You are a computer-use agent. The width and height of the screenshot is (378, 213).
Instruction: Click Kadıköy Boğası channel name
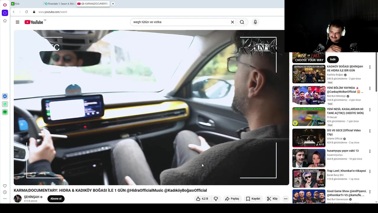coord(335,75)
